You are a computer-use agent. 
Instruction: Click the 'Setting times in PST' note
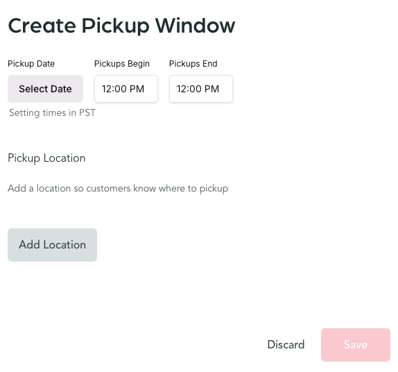[x=52, y=113]
